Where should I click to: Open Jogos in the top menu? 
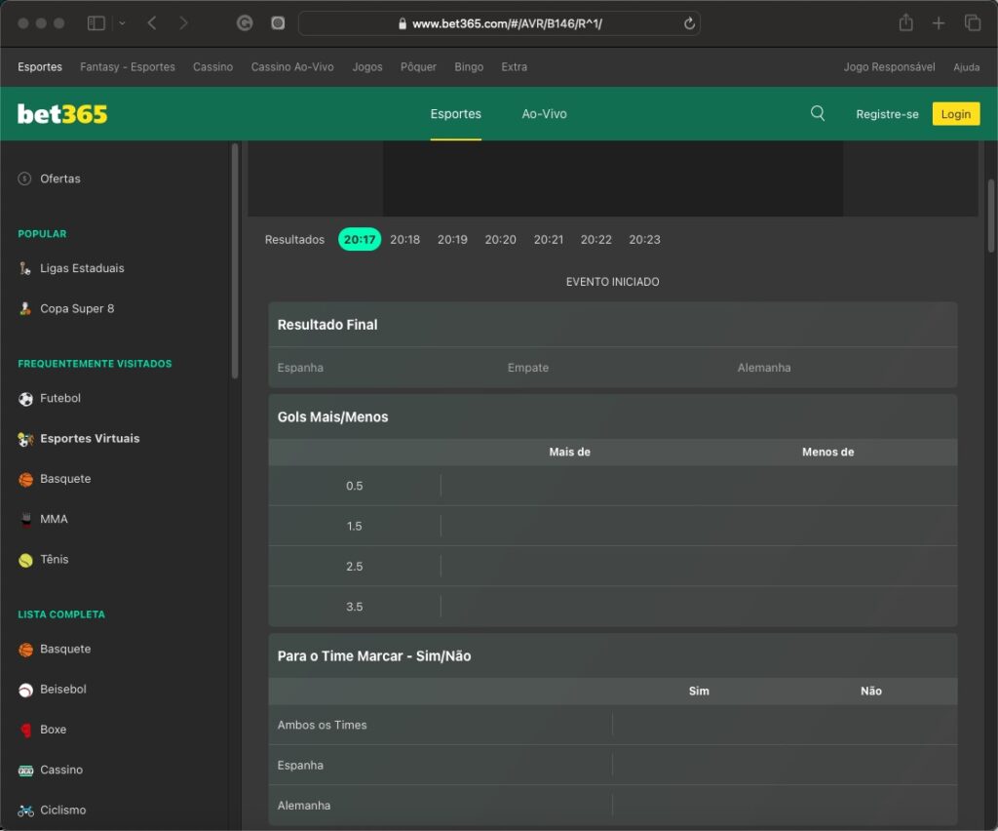367,67
